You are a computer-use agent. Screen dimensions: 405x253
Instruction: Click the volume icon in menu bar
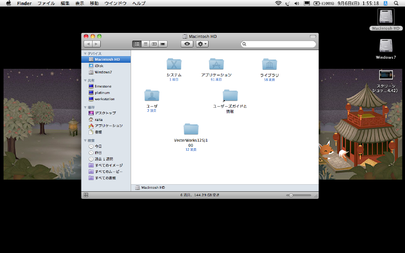click(x=297, y=4)
